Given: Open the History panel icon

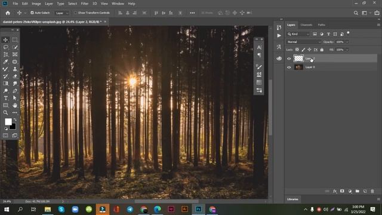Looking at the screenshot, I should tap(279, 27).
